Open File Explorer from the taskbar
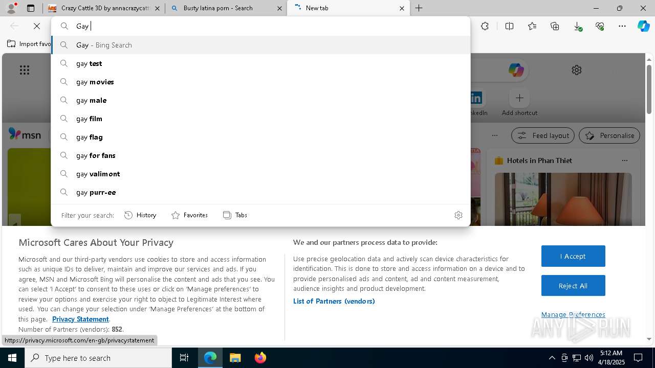This screenshot has height=368, width=655. click(x=235, y=358)
